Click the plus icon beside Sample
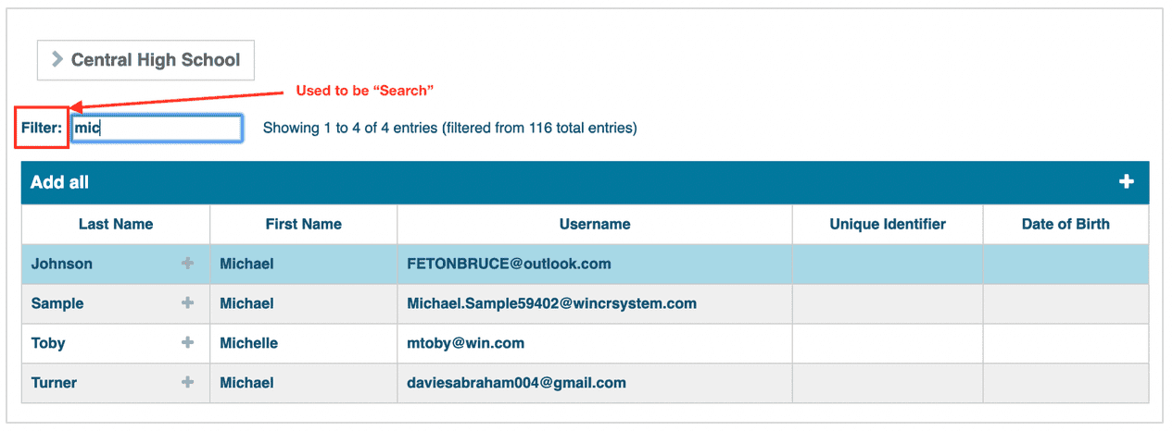Viewport: 1173px width, 431px height. (x=187, y=303)
